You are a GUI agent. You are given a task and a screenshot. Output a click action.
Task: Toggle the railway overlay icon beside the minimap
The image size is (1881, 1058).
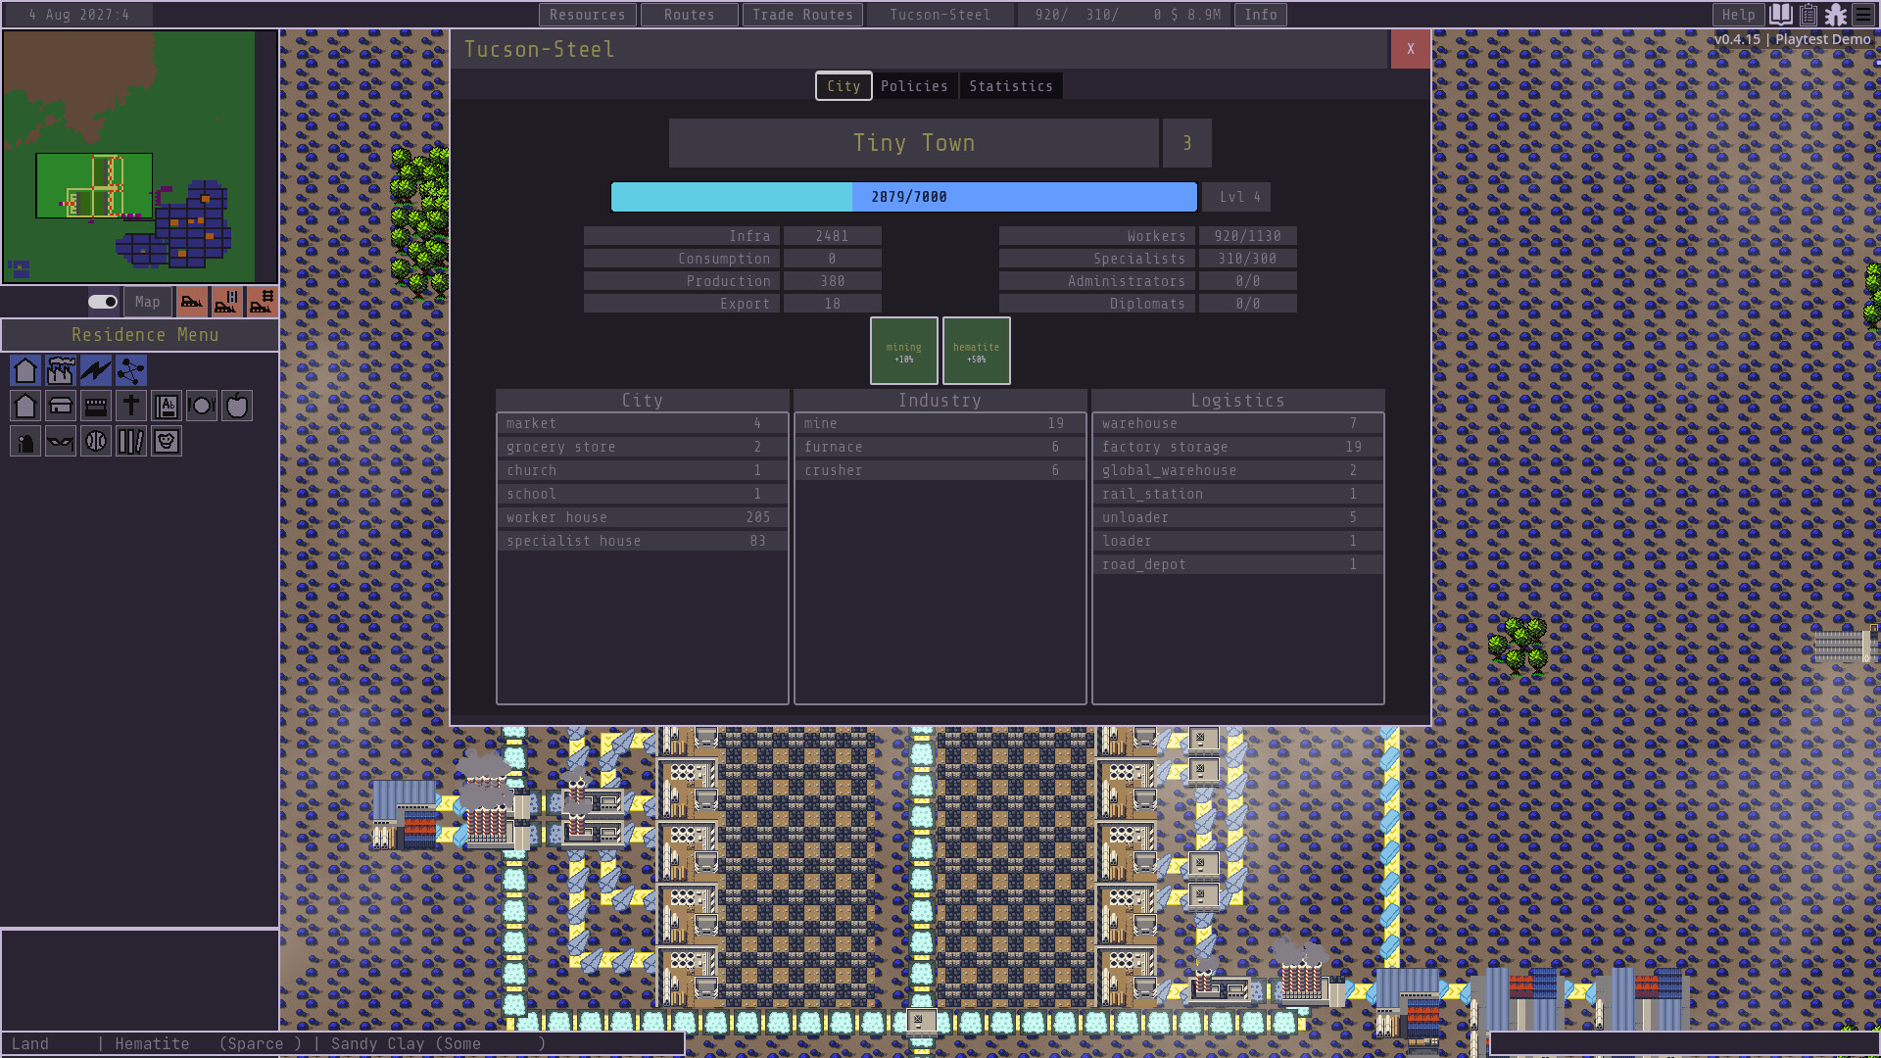pyautogui.click(x=260, y=302)
